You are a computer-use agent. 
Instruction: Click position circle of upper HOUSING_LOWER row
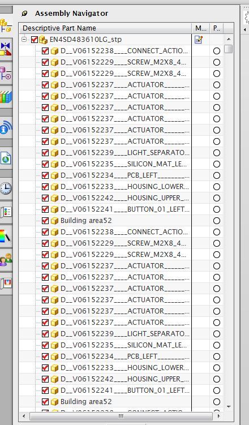point(217,187)
